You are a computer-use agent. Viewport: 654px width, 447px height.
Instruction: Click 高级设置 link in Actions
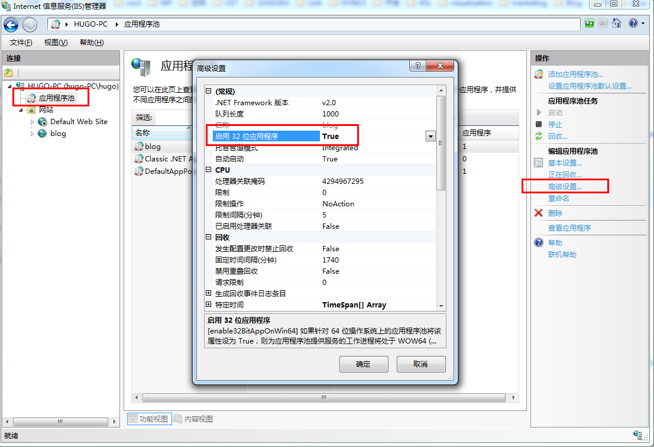coord(565,187)
